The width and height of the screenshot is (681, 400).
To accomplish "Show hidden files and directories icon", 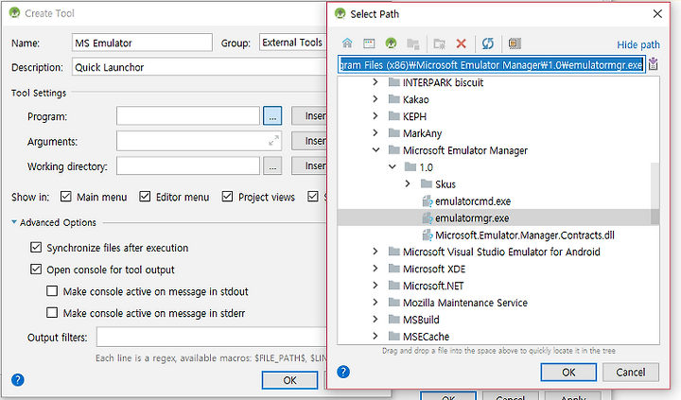I will point(515,43).
